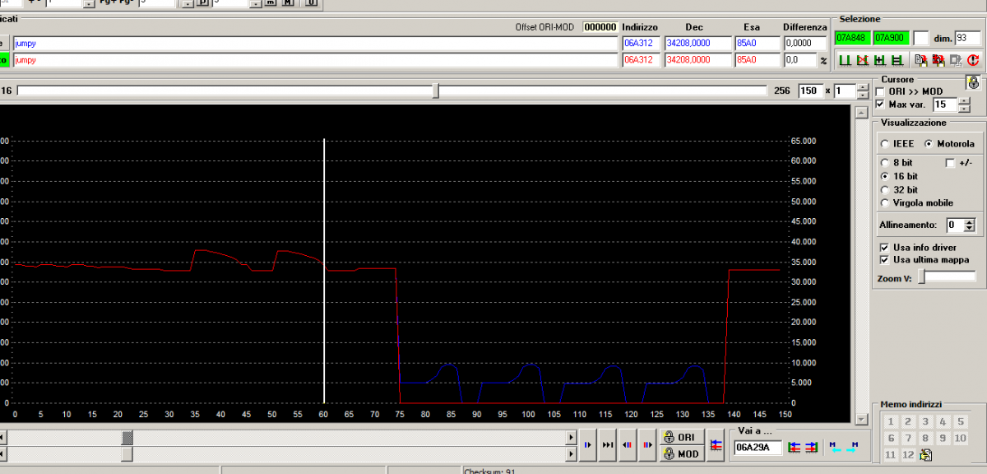Click the cancel selection icon with red X
Viewport: 987px width, 474px height.
861,60
